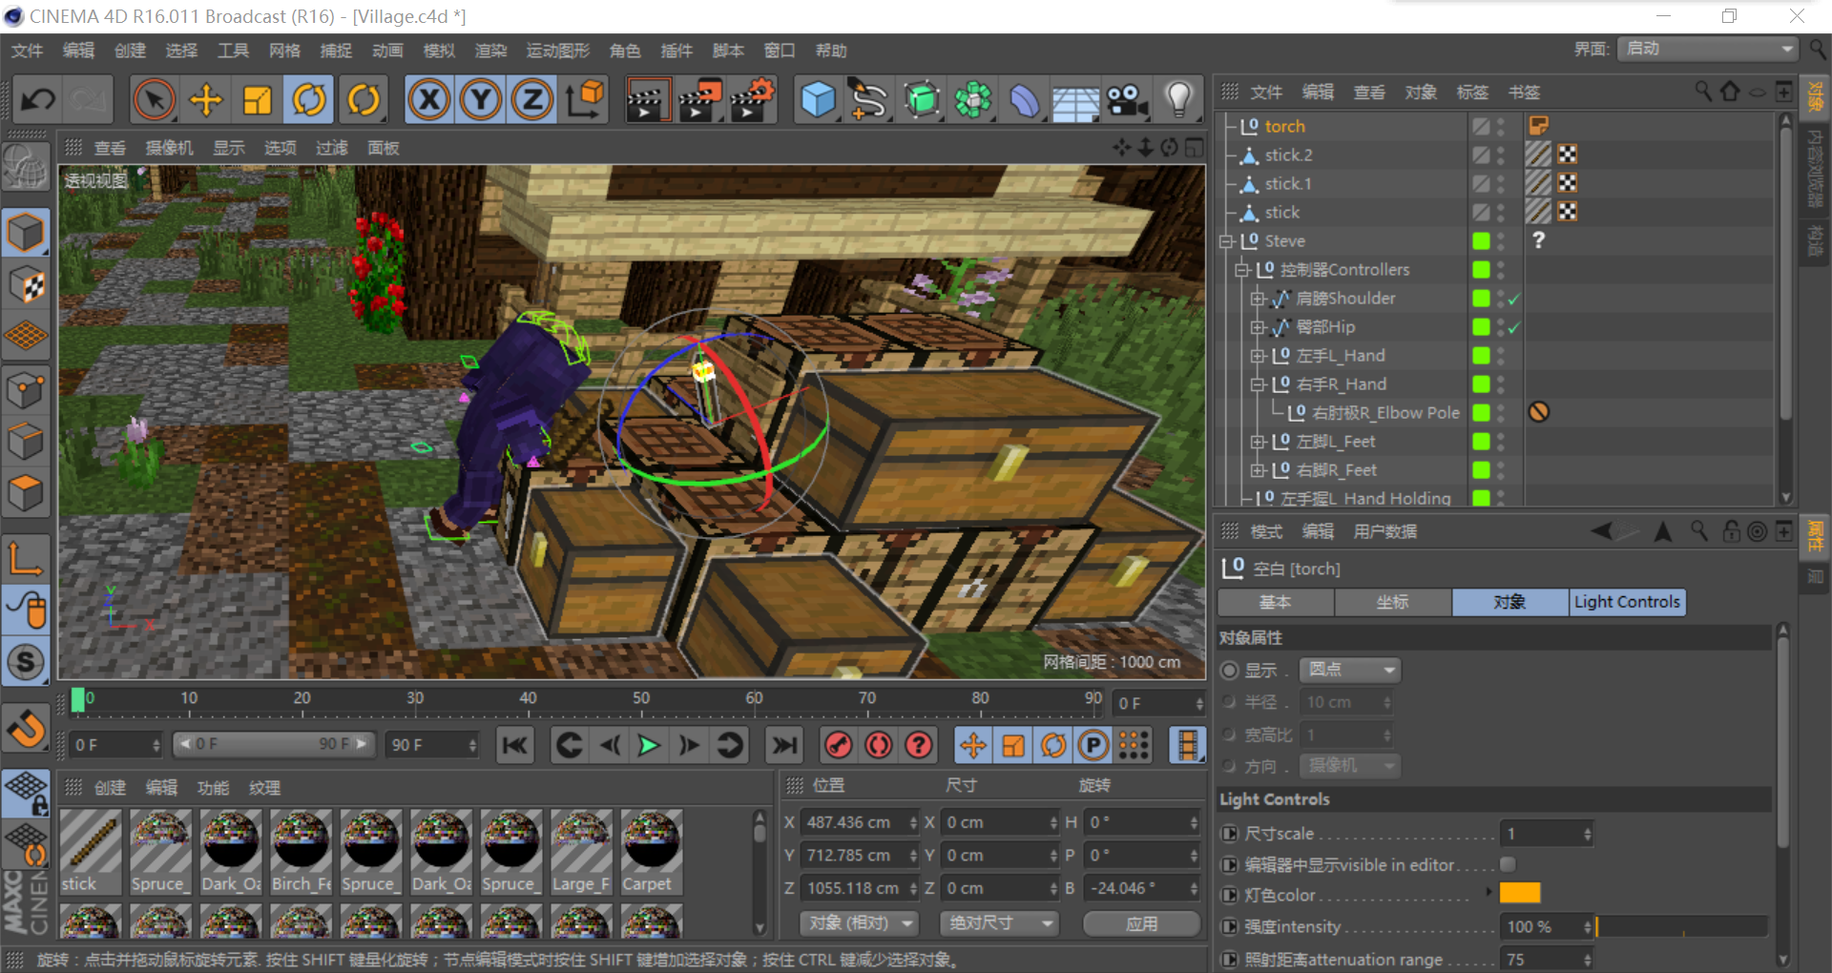Toggle visibility dots for torch object

tap(1501, 127)
